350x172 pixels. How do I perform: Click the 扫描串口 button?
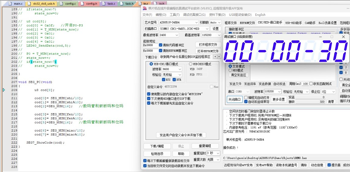(x=151, y=29)
